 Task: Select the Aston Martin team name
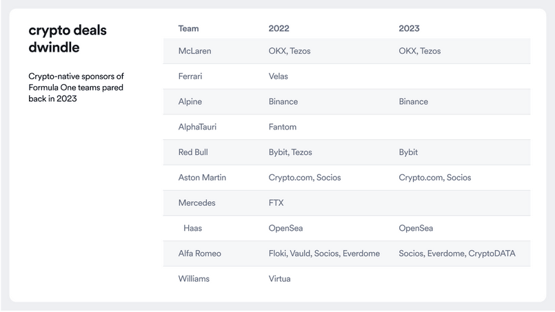pos(202,178)
